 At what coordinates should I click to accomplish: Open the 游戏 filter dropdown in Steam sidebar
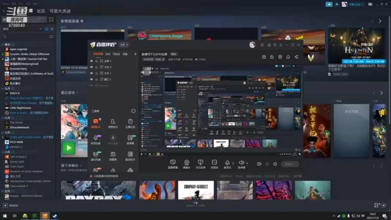(x=22, y=29)
